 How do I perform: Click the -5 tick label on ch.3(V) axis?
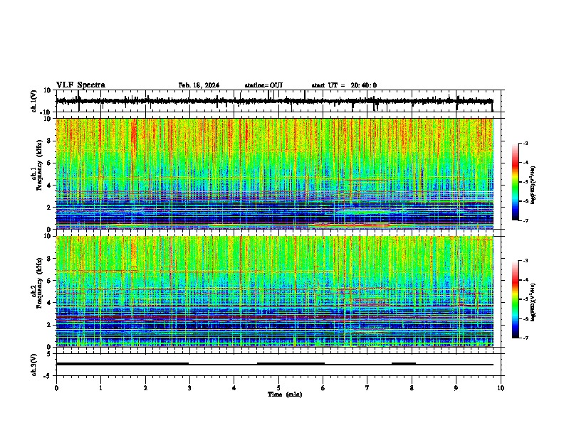coord(48,376)
